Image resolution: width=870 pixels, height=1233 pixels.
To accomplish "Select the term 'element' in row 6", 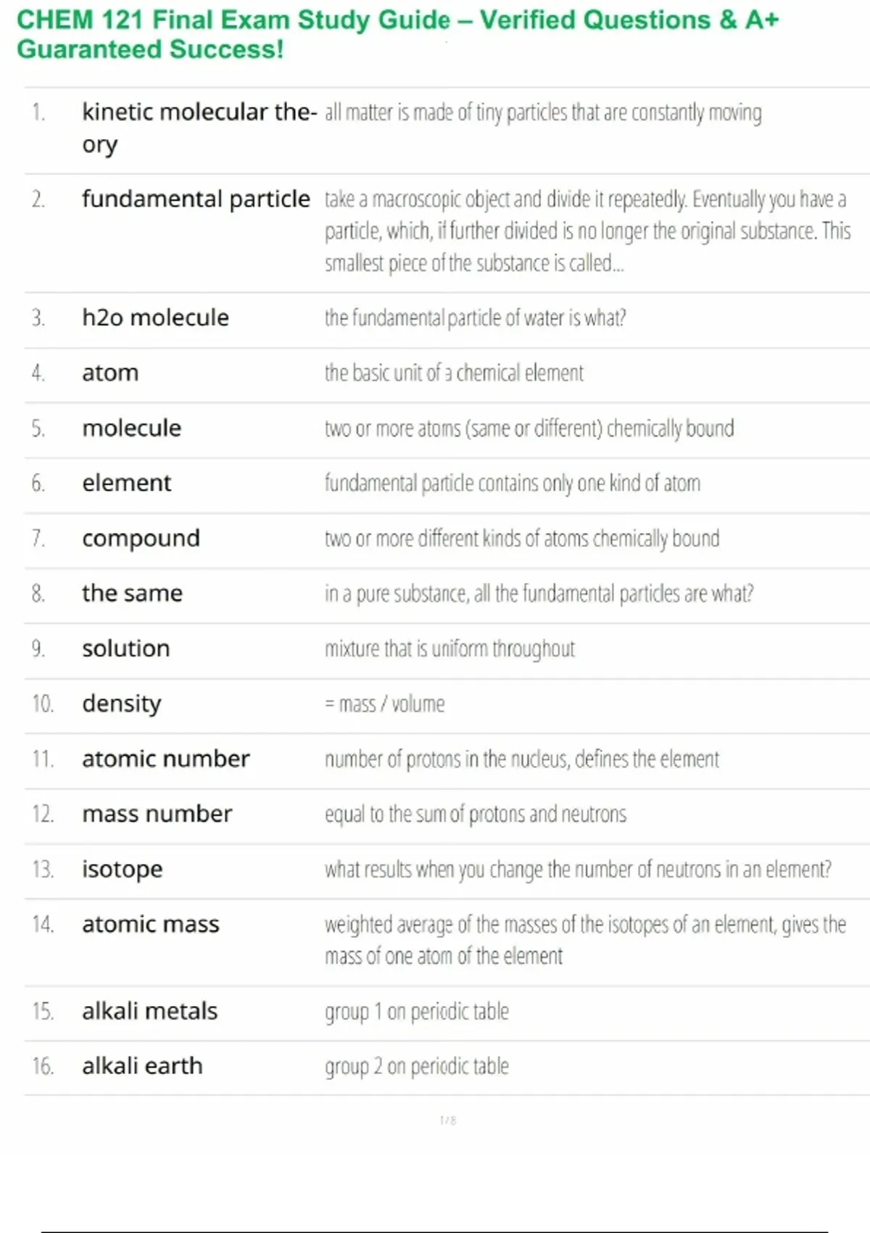I will [127, 483].
